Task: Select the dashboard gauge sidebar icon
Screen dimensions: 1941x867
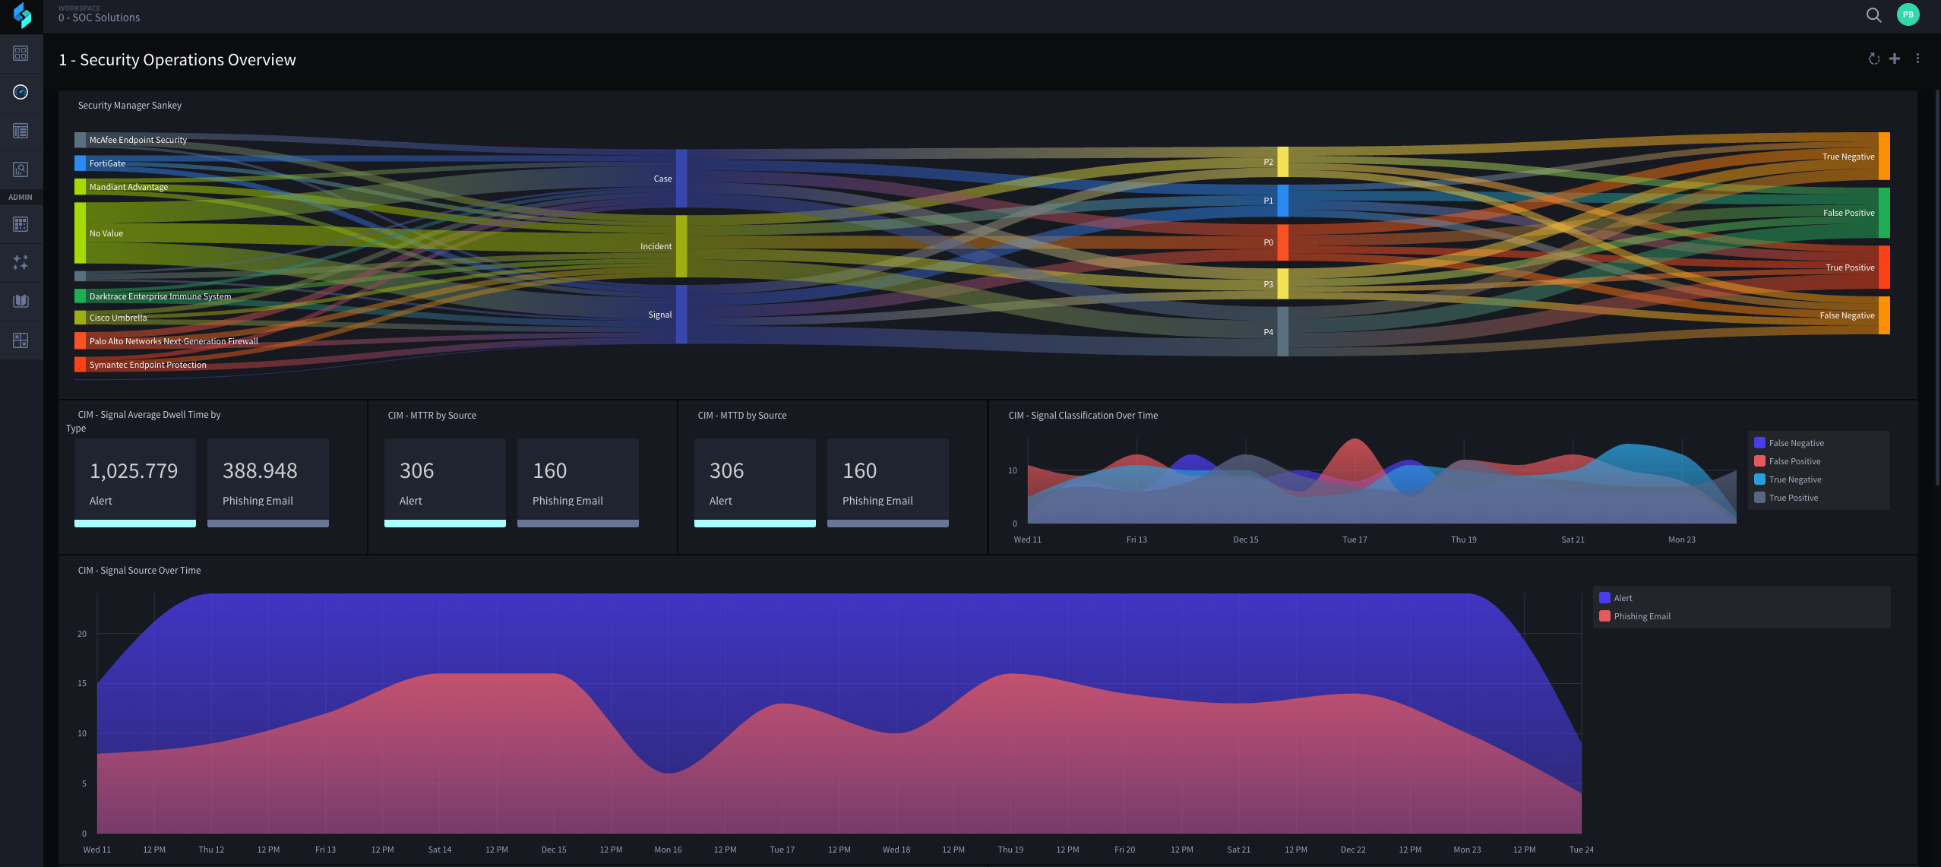Action: pos(21,92)
